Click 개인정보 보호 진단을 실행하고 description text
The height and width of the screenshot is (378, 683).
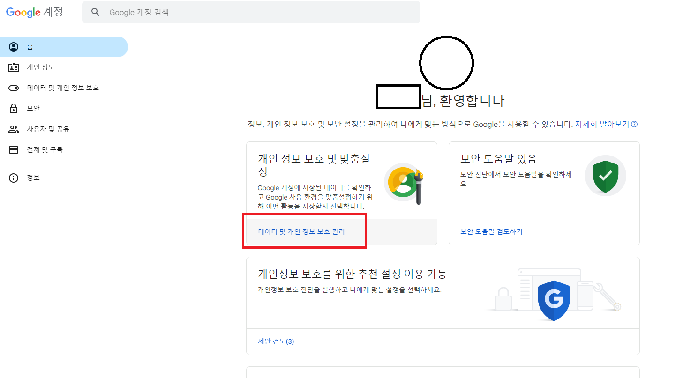tap(350, 289)
